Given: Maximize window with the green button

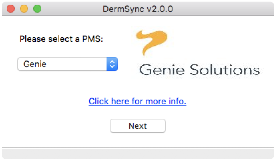Looking at the screenshot, I should [37, 9].
